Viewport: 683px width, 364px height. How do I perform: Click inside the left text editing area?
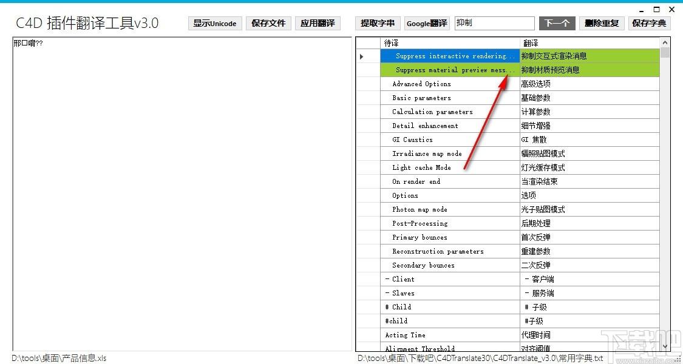pos(182,194)
